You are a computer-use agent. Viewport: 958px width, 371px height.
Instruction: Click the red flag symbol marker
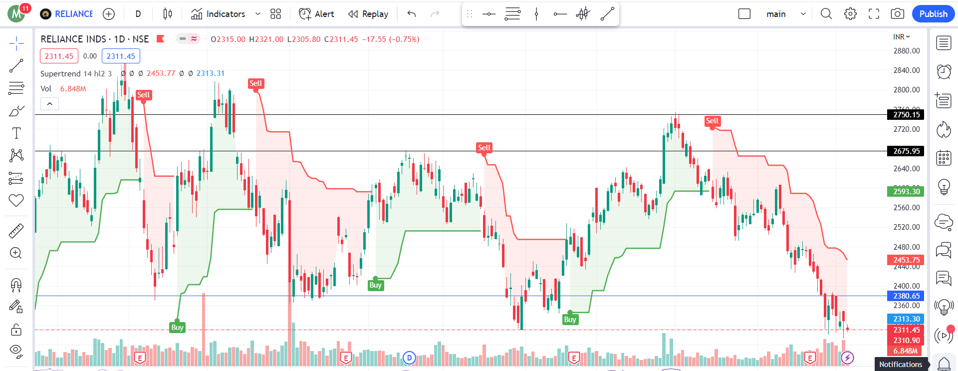point(161,39)
